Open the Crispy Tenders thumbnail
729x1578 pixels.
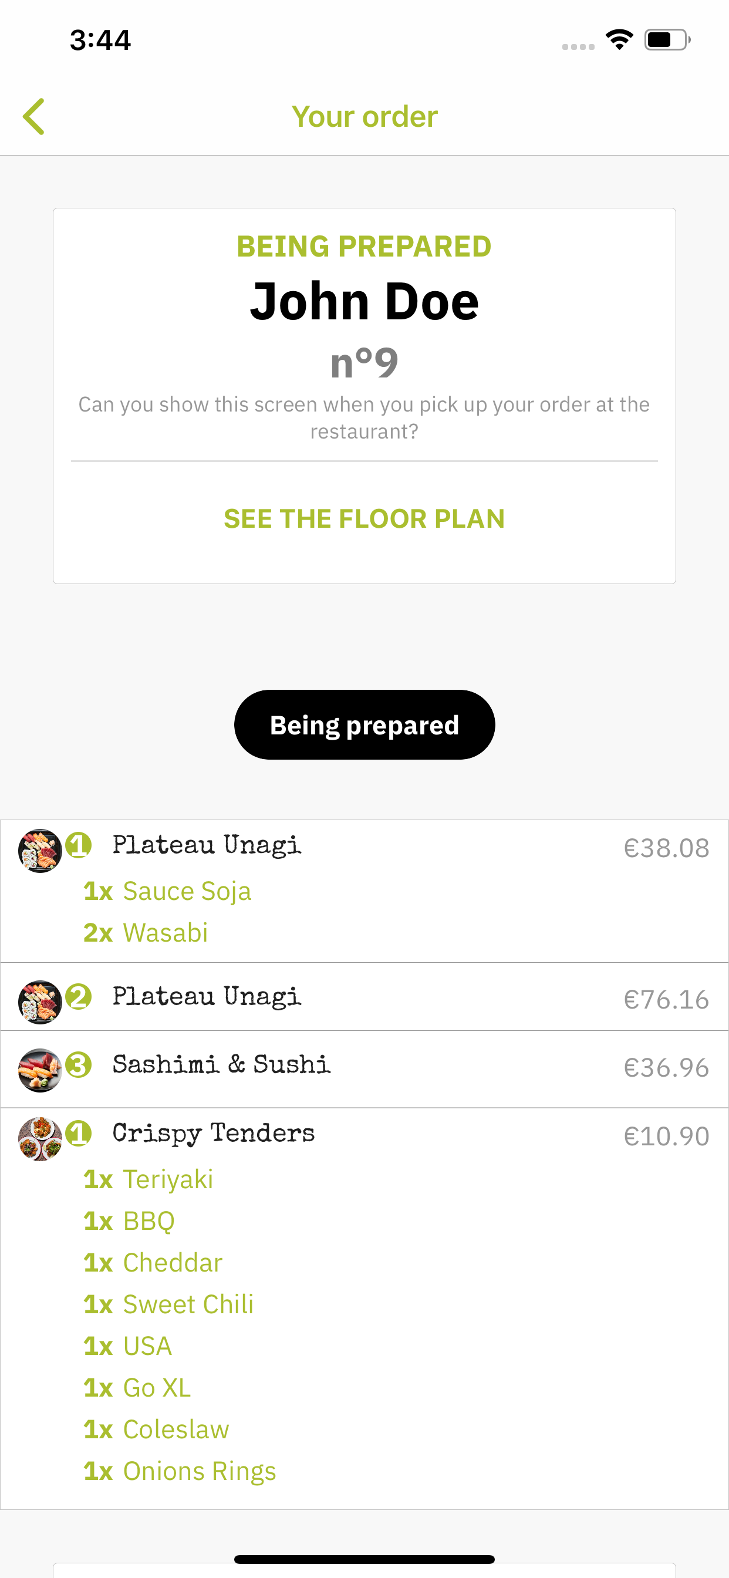point(40,1139)
